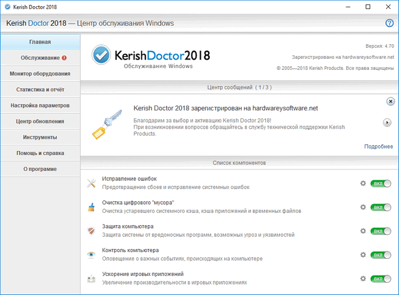Click the broom digital junk cleanup icon
This screenshot has height=295, width=399.
coord(91,207)
